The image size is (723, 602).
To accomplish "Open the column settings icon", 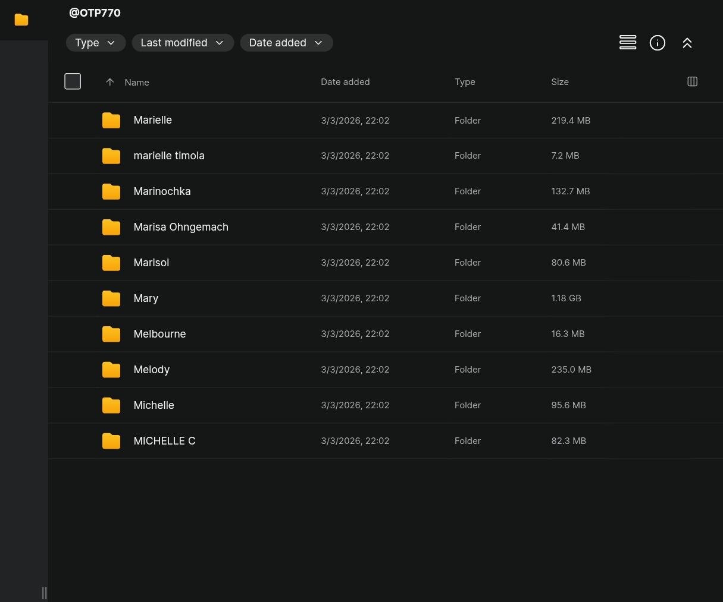I will [x=692, y=81].
